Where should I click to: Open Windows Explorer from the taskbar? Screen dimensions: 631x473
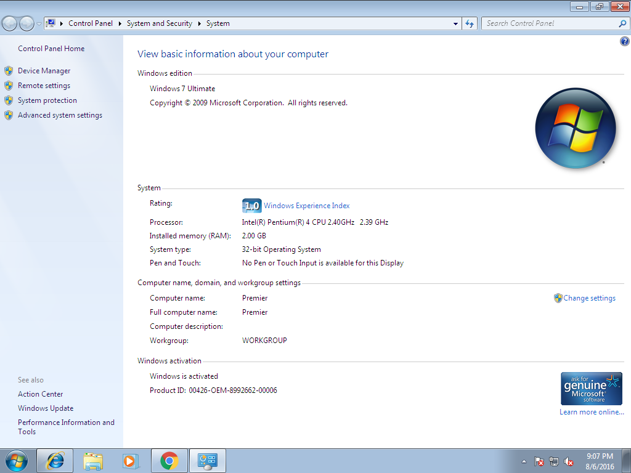click(93, 461)
